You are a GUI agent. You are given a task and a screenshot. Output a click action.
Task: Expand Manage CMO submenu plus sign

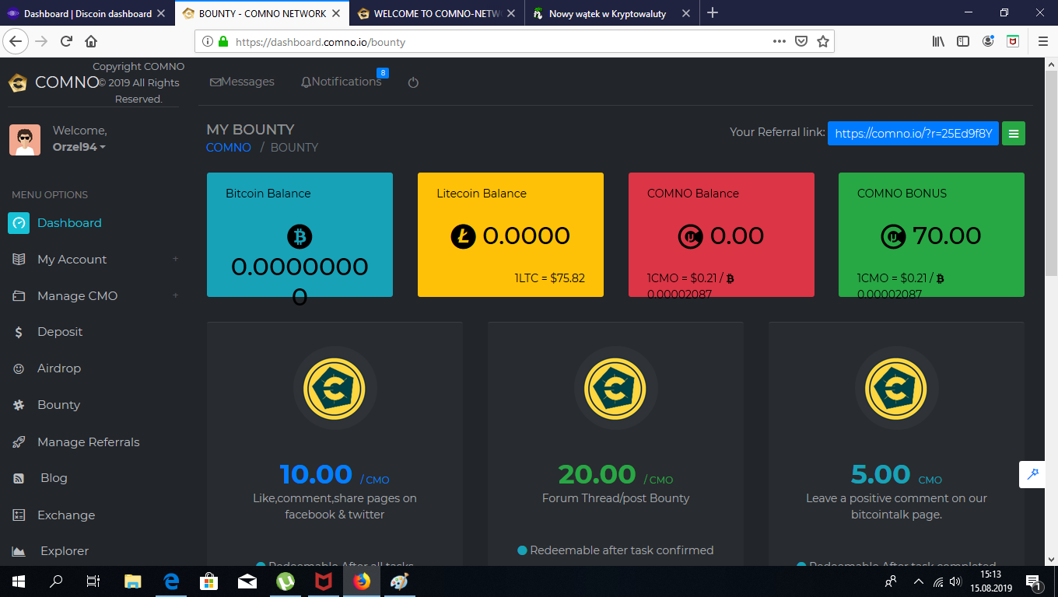(175, 295)
